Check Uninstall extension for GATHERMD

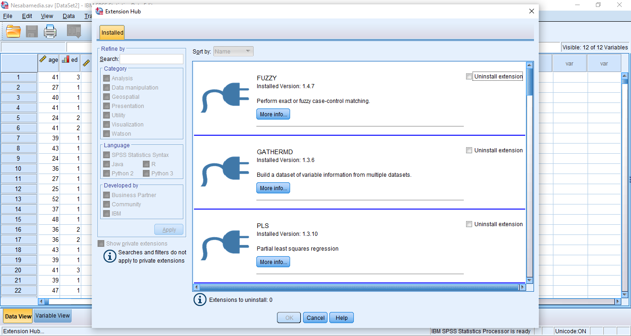point(469,150)
